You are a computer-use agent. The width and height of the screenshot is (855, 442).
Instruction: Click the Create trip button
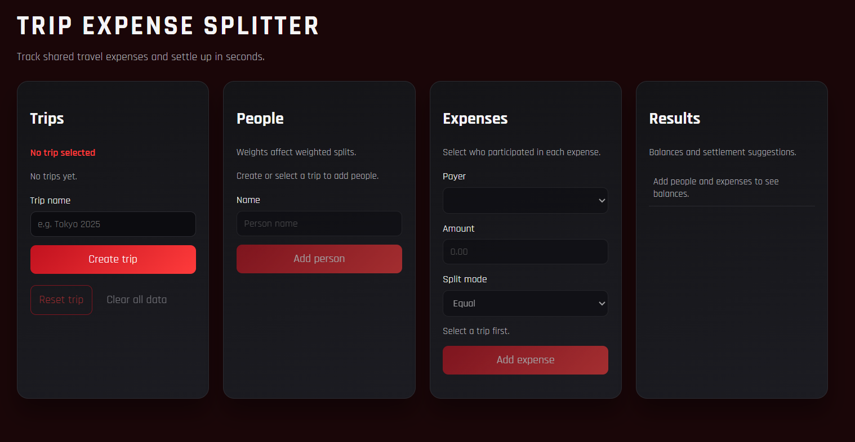coord(113,259)
